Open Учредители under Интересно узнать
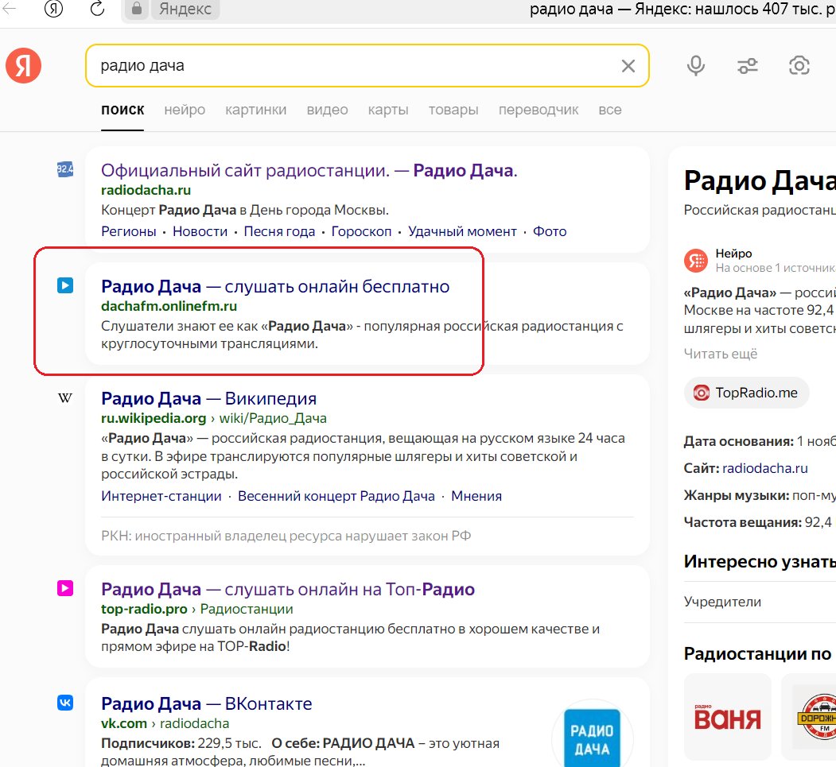836x767 pixels. point(722,602)
